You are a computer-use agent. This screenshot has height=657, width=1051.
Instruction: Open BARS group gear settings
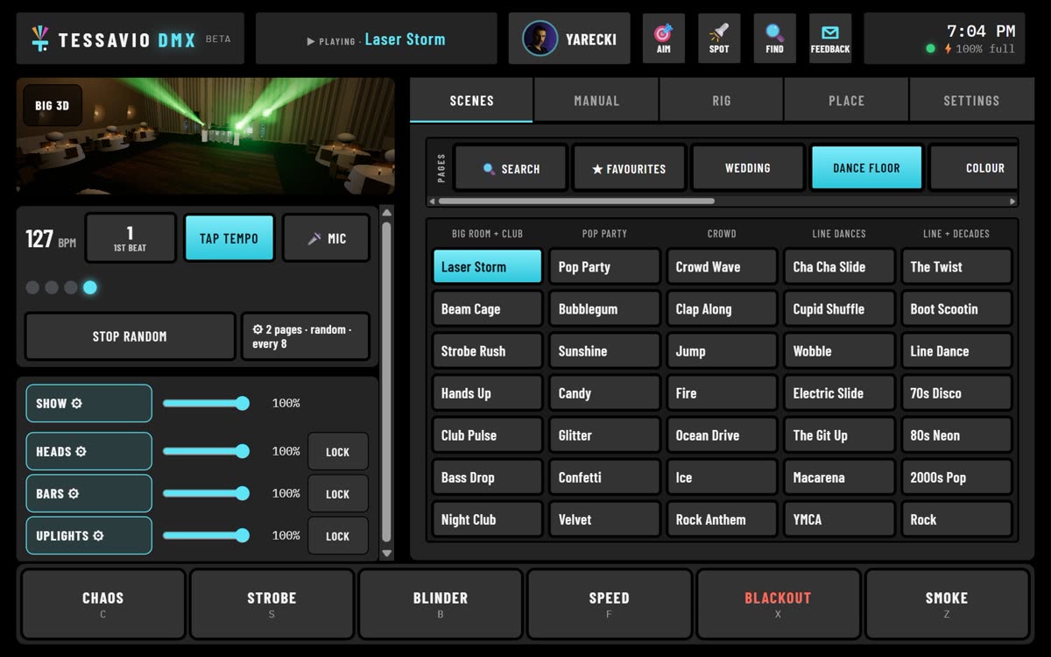(x=74, y=493)
